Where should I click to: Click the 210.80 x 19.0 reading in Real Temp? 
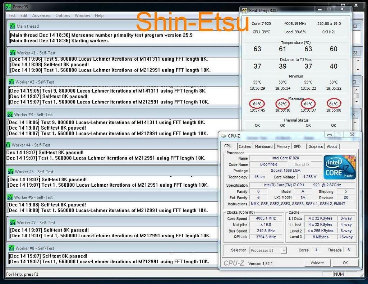329,24
